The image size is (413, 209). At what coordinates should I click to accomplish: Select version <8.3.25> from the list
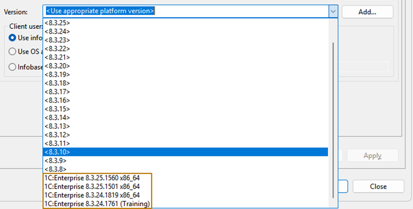pyautogui.click(x=56, y=23)
